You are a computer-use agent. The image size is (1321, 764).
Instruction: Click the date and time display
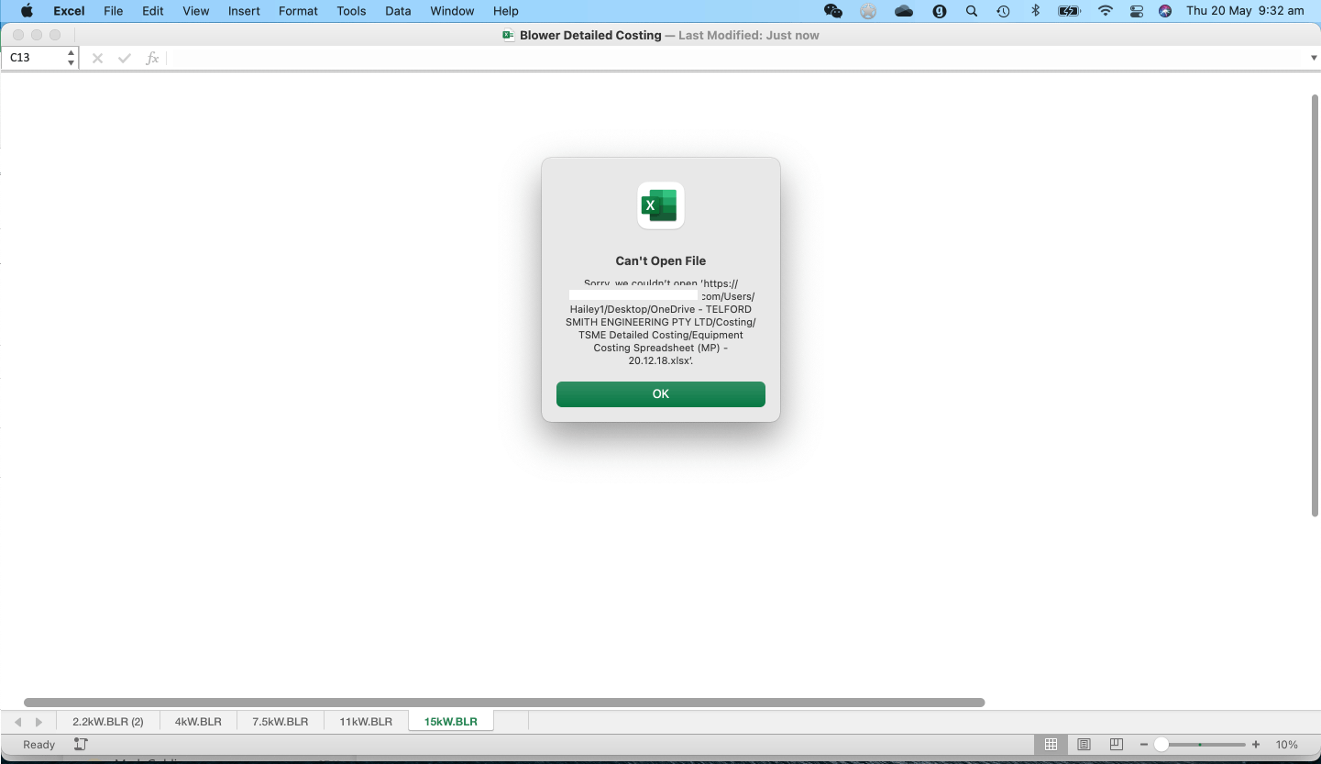pos(1244,11)
